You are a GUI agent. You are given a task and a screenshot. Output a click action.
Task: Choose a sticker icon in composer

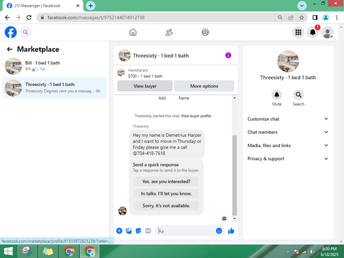tap(138, 230)
